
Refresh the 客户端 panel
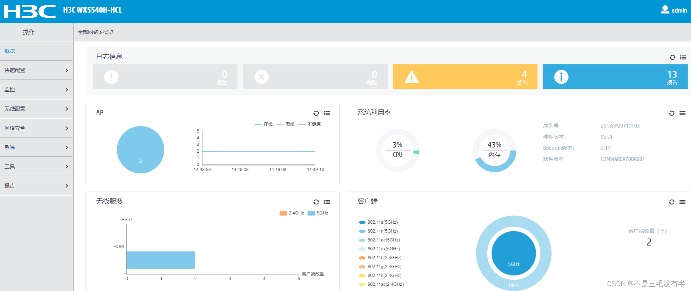[672, 202]
